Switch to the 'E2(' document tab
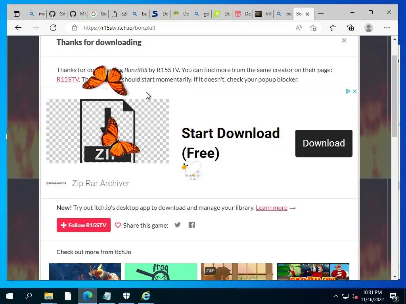Image resolution: width=406 pixels, height=304 pixels. [x=119, y=14]
